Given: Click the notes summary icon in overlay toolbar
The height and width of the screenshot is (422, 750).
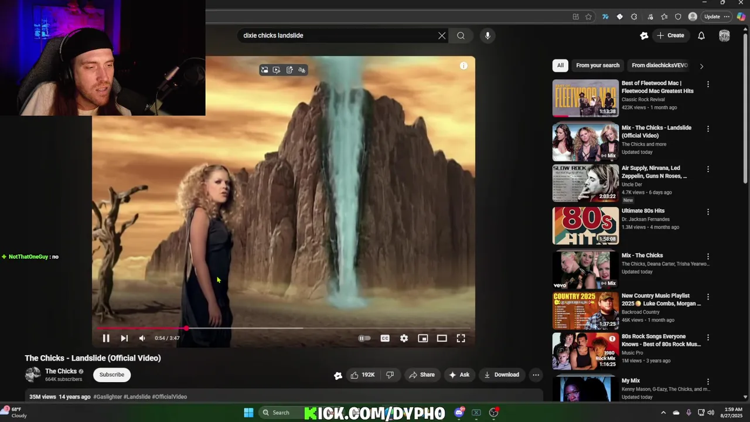Looking at the screenshot, I should click(289, 70).
